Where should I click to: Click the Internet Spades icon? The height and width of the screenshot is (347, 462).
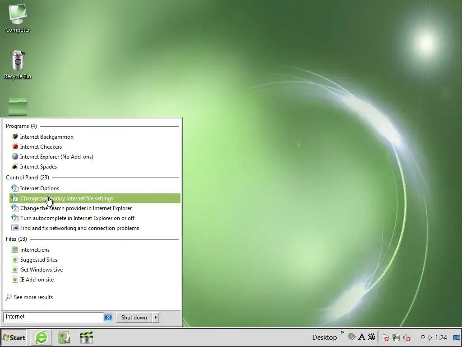15,167
